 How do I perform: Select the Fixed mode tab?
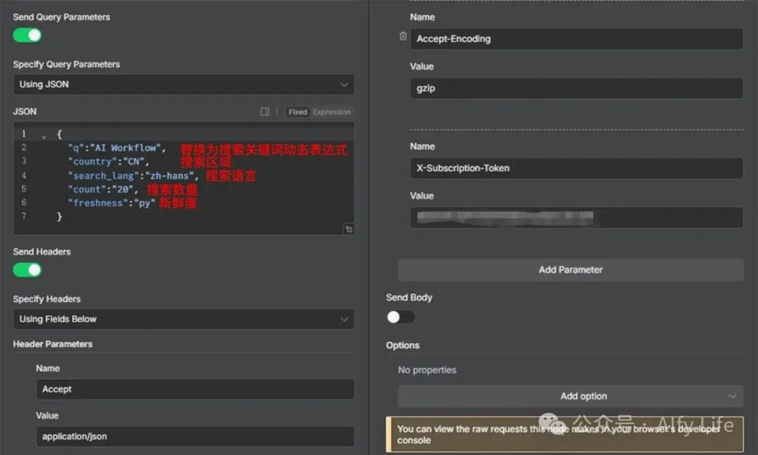[298, 112]
